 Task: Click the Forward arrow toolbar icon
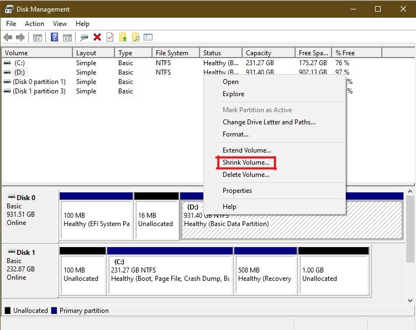(x=20, y=37)
